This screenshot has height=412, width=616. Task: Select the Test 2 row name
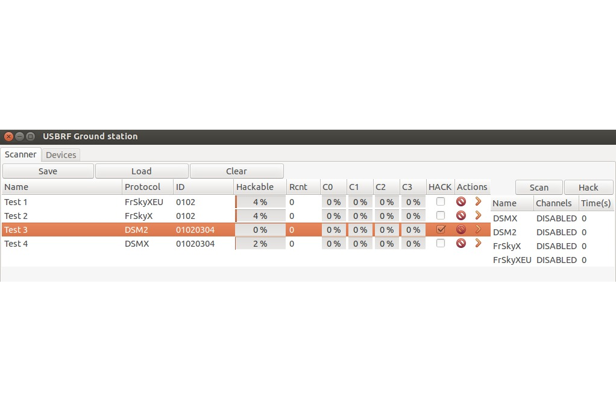(16, 216)
